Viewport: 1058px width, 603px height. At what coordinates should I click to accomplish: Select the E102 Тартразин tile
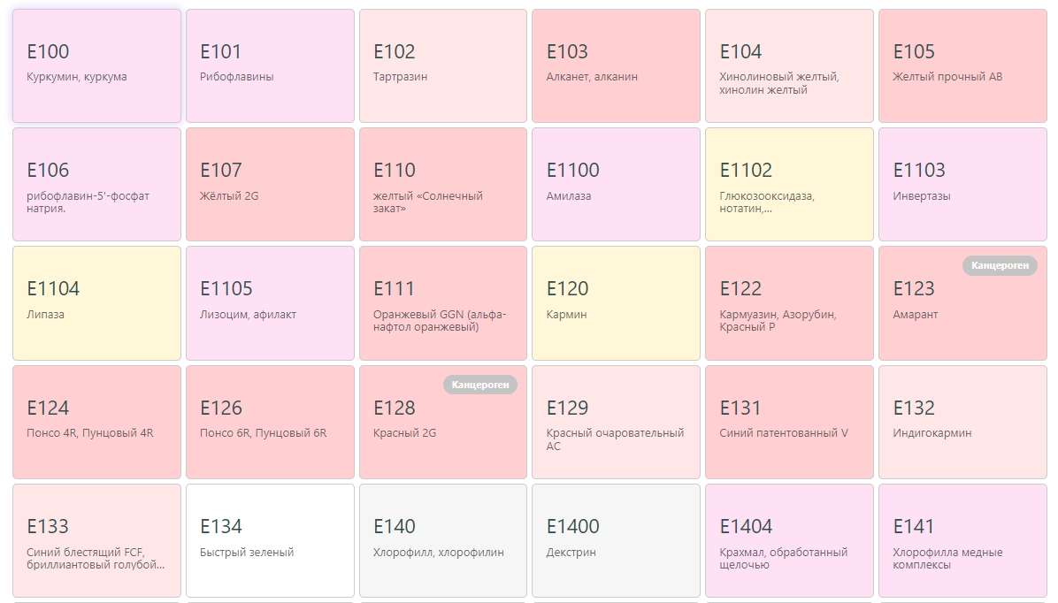(442, 65)
